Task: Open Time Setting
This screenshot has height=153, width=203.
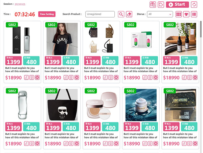Action: coord(47,14)
